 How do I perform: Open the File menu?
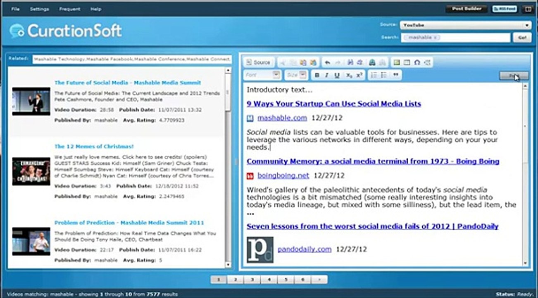[16, 9]
